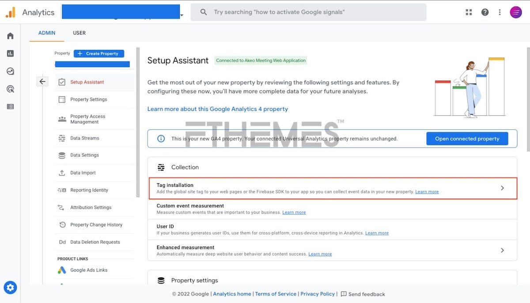Open the vertical three-dot more menu
Image resolution: width=530 pixels, height=303 pixels.
pos(500,12)
